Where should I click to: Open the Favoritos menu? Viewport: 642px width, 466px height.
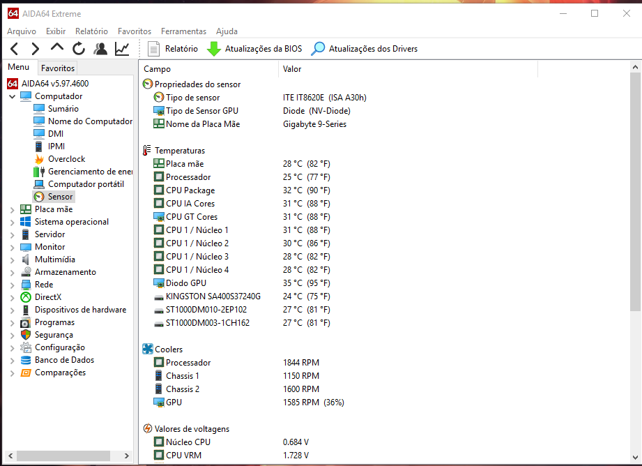135,31
